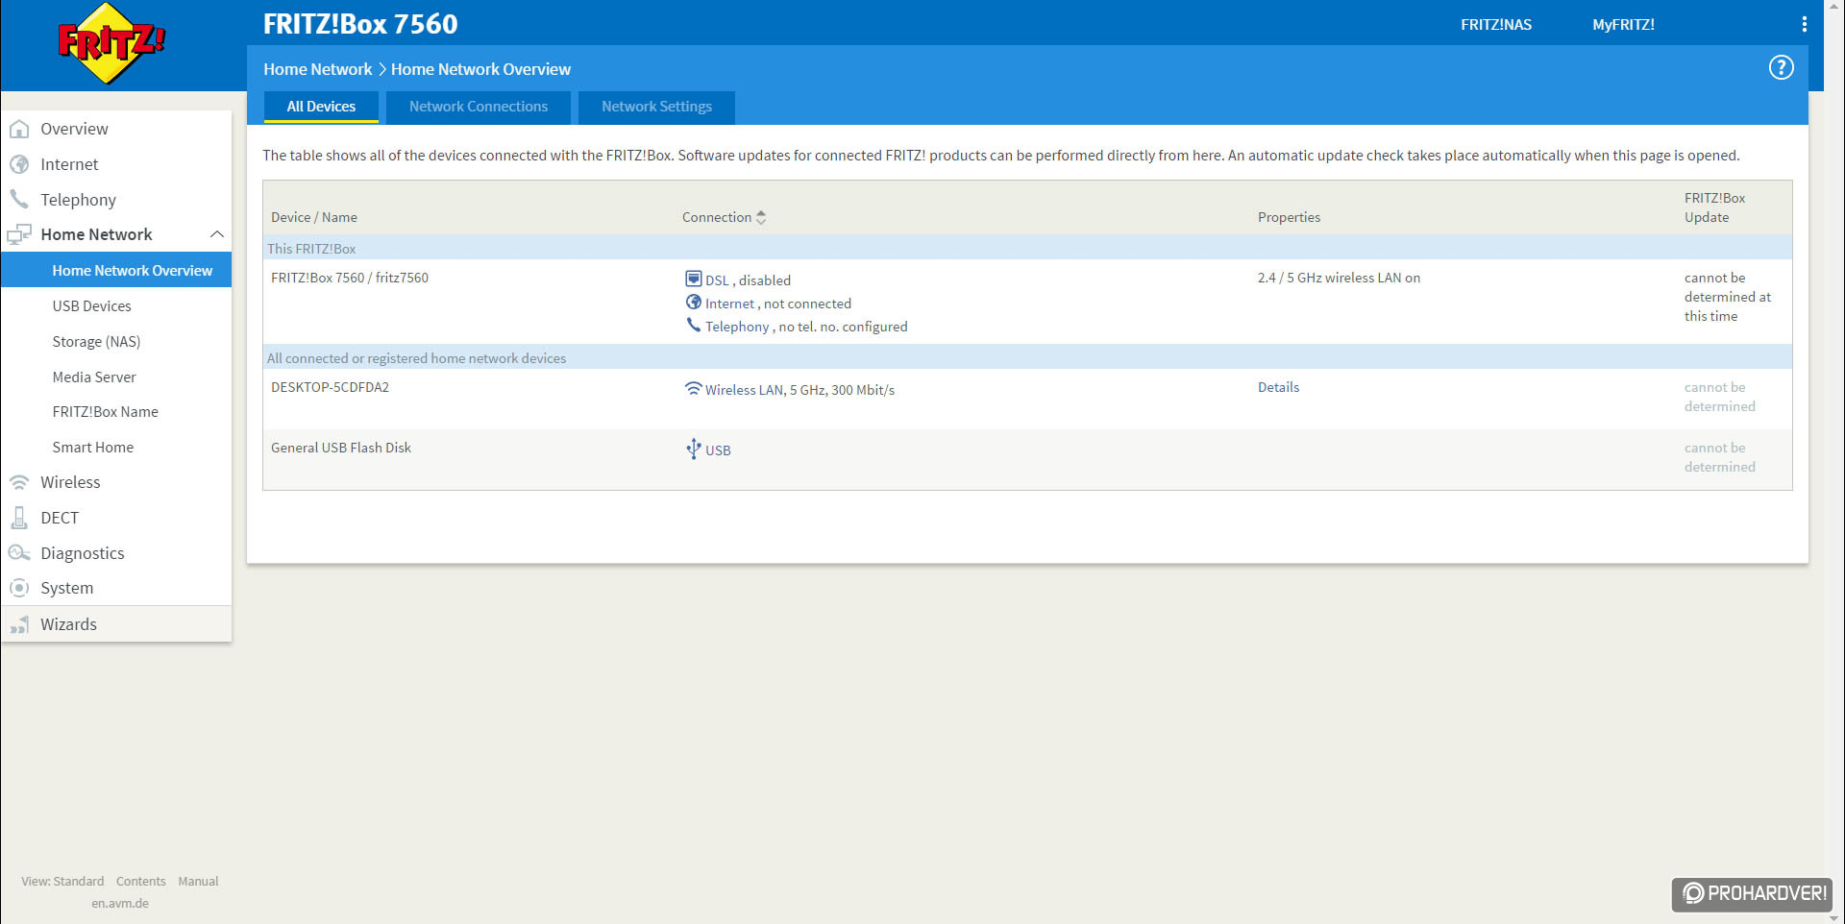Viewport: 1845px width, 924px height.
Task: Click the globe icon beside Internet, not connected
Action: 693,302
